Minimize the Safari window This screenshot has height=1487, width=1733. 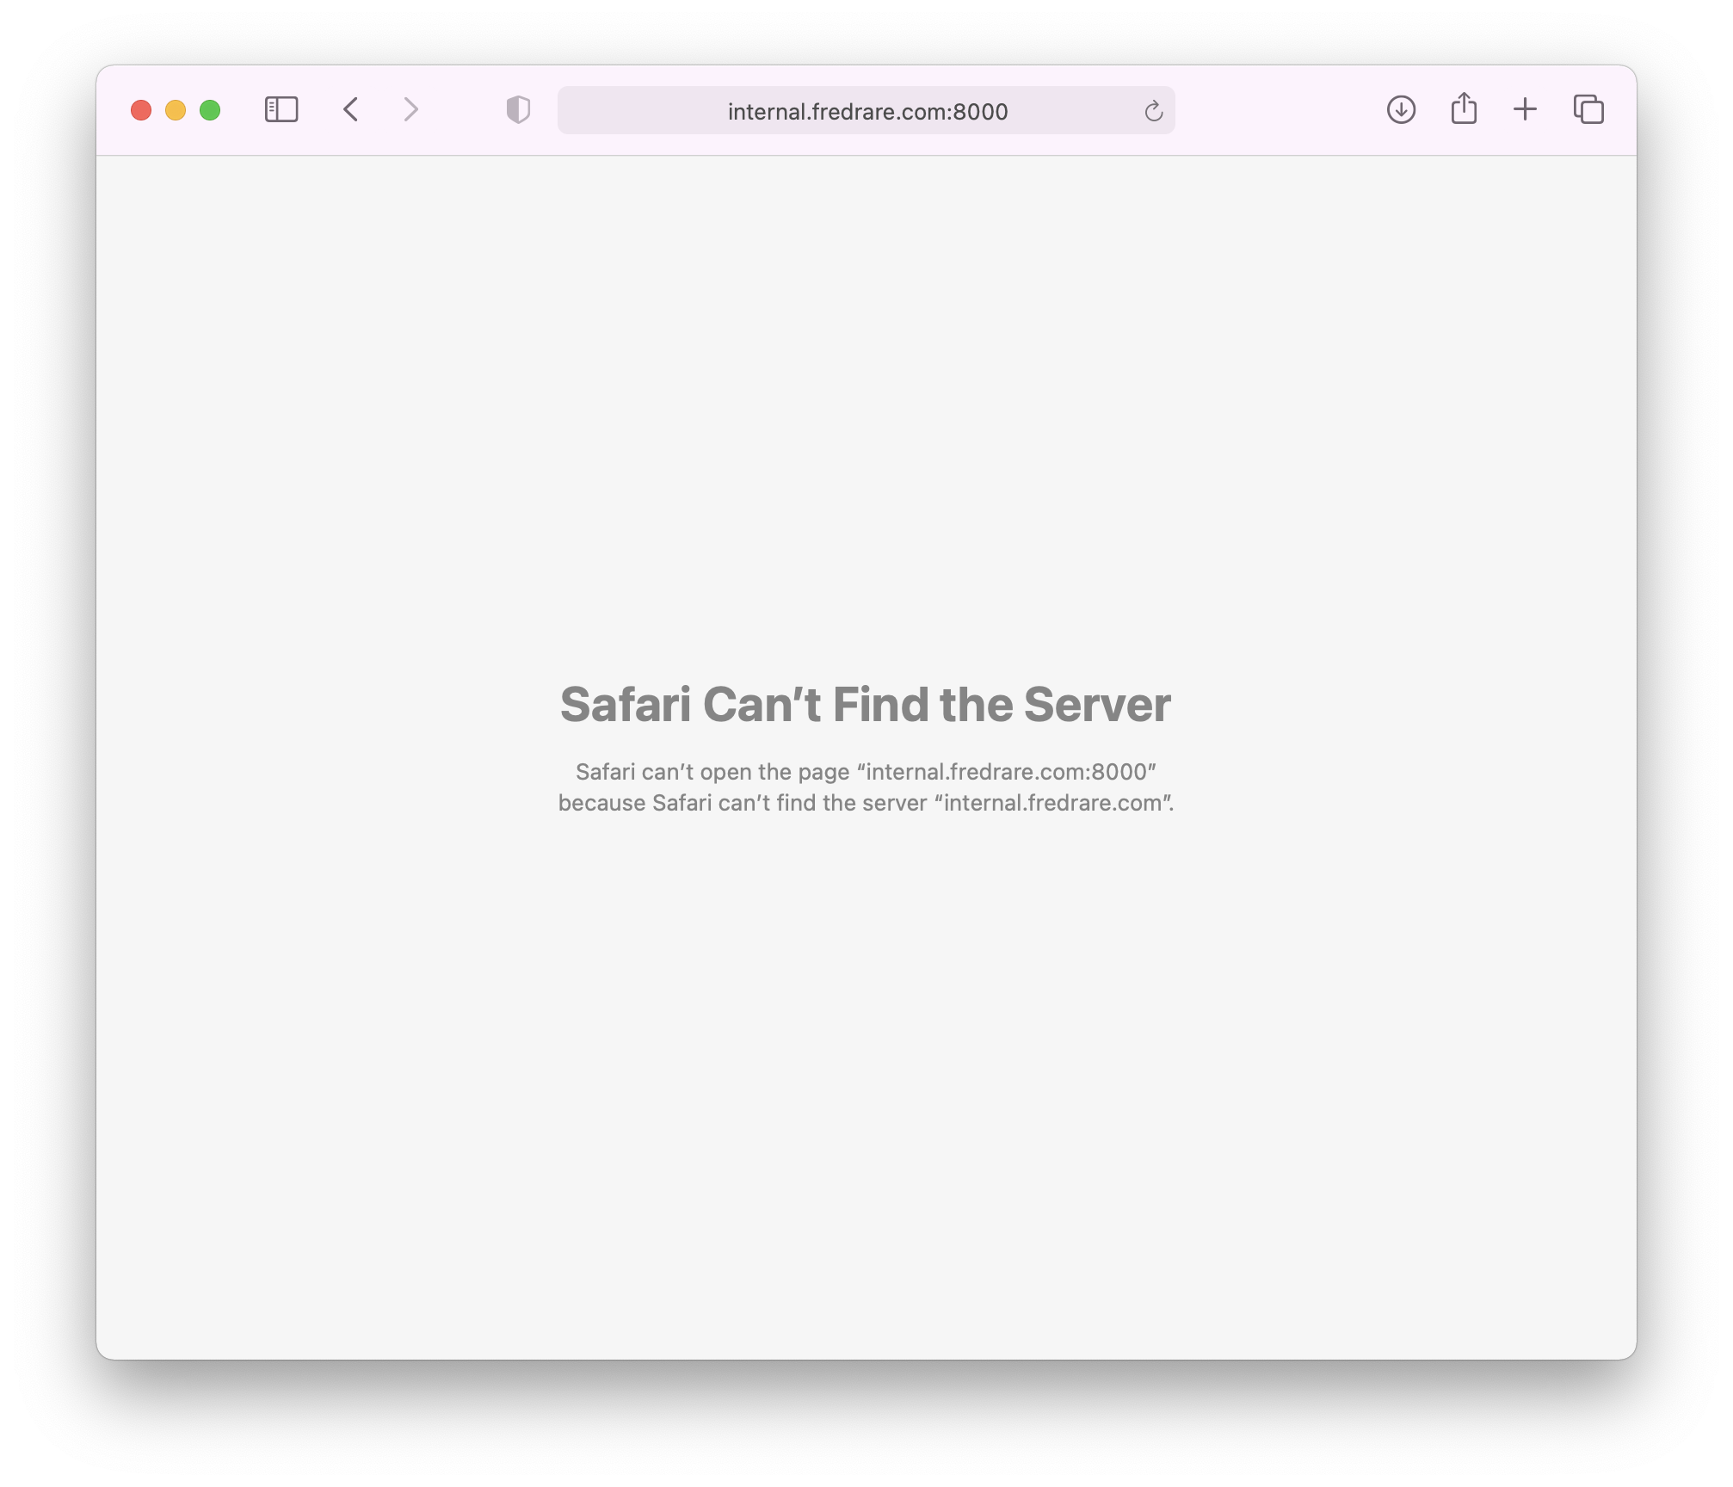coord(176,109)
